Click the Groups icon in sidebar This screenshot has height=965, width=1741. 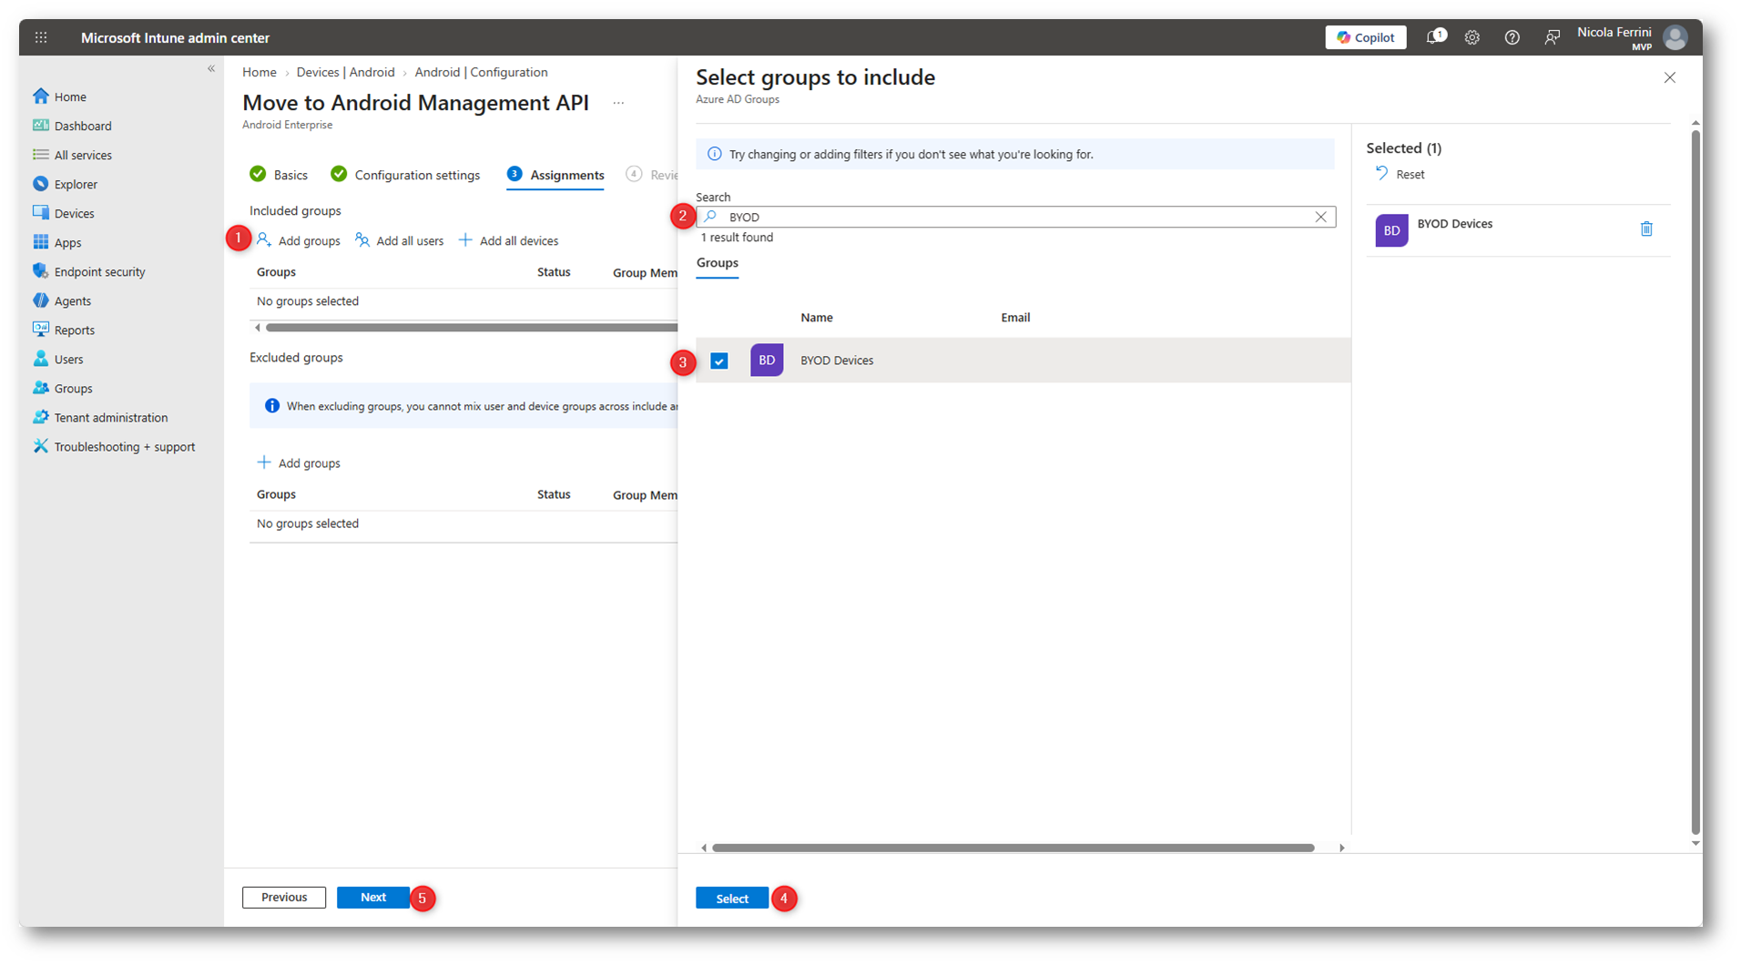pyautogui.click(x=41, y=388)
